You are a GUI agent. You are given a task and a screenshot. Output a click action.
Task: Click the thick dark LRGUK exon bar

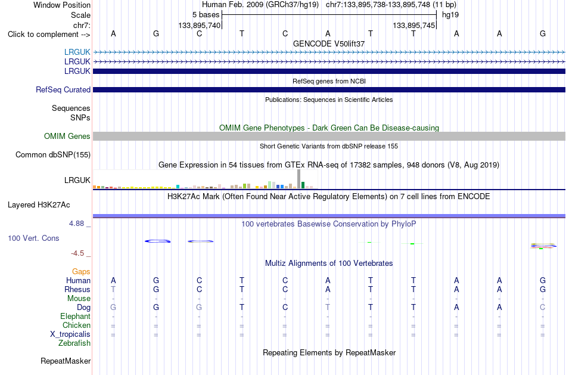(329, 71)
